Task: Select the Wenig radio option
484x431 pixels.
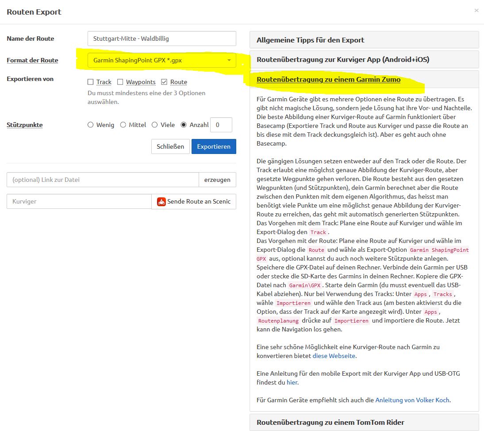Action: [91, 125]
